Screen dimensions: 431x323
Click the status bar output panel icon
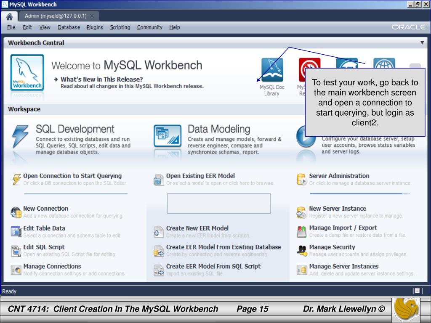click(x=417, y=291)
